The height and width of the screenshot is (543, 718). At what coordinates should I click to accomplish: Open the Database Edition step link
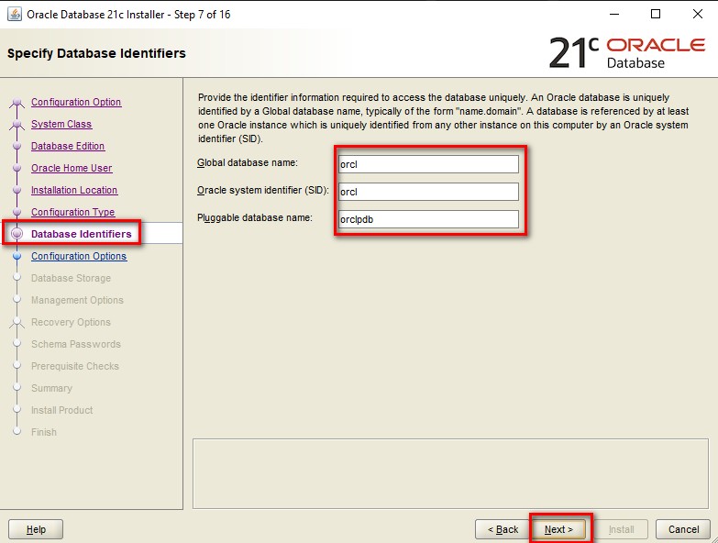[x=68, y=146]
